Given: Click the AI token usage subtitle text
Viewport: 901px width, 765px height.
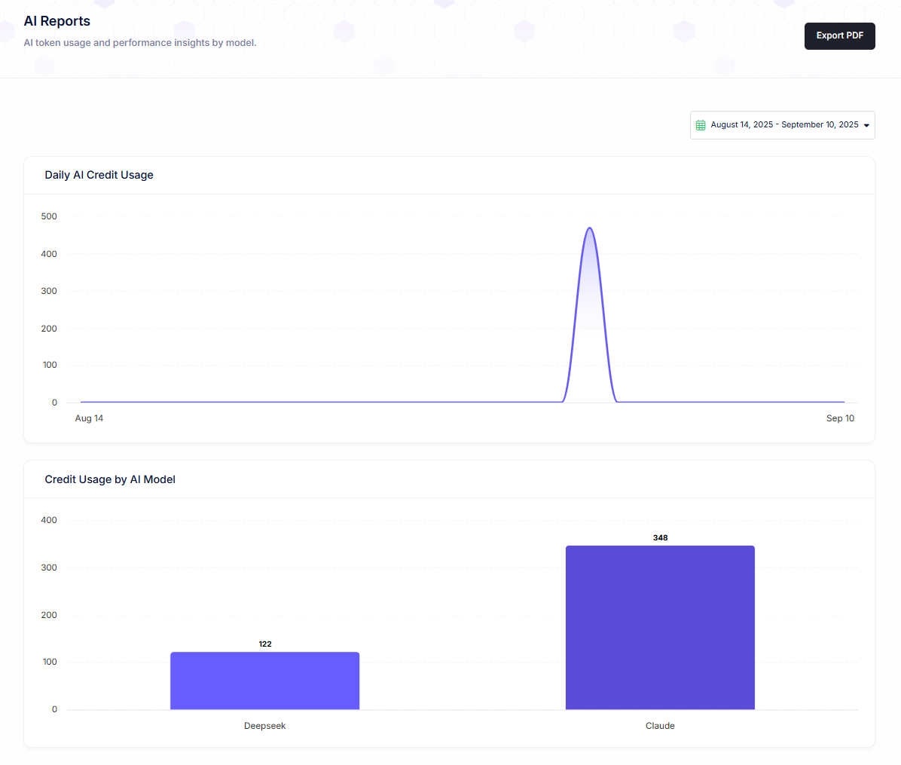Looking at the screenshot, I should click(140, 43).
